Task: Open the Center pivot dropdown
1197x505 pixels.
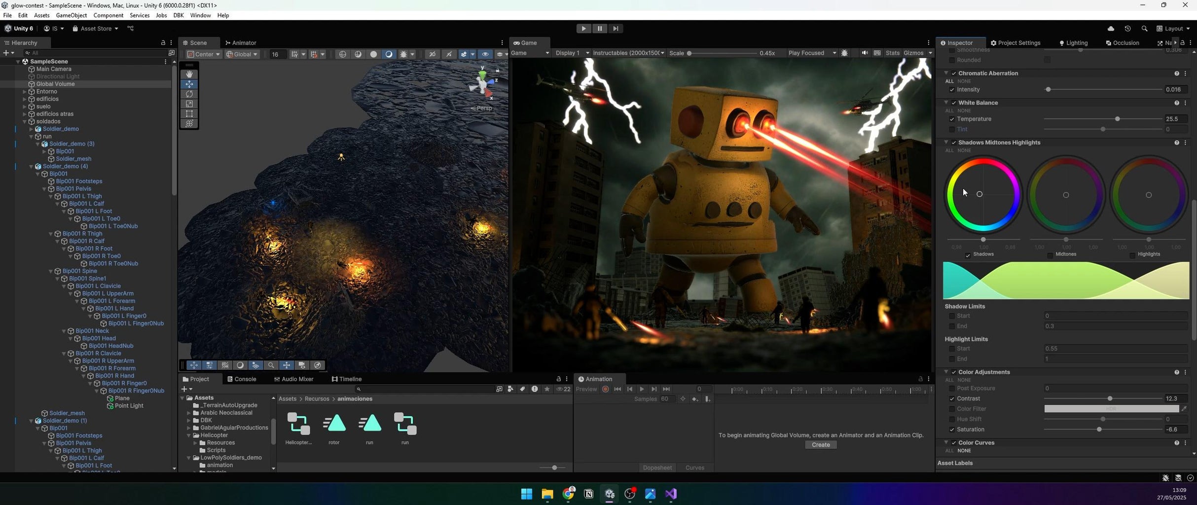Action: 204,54
